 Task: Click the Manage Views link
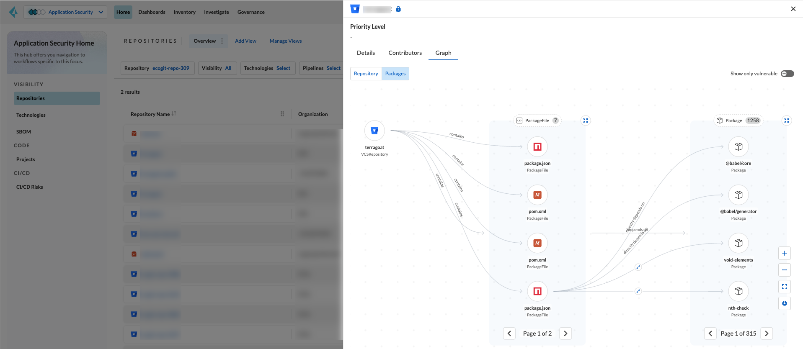286,41
